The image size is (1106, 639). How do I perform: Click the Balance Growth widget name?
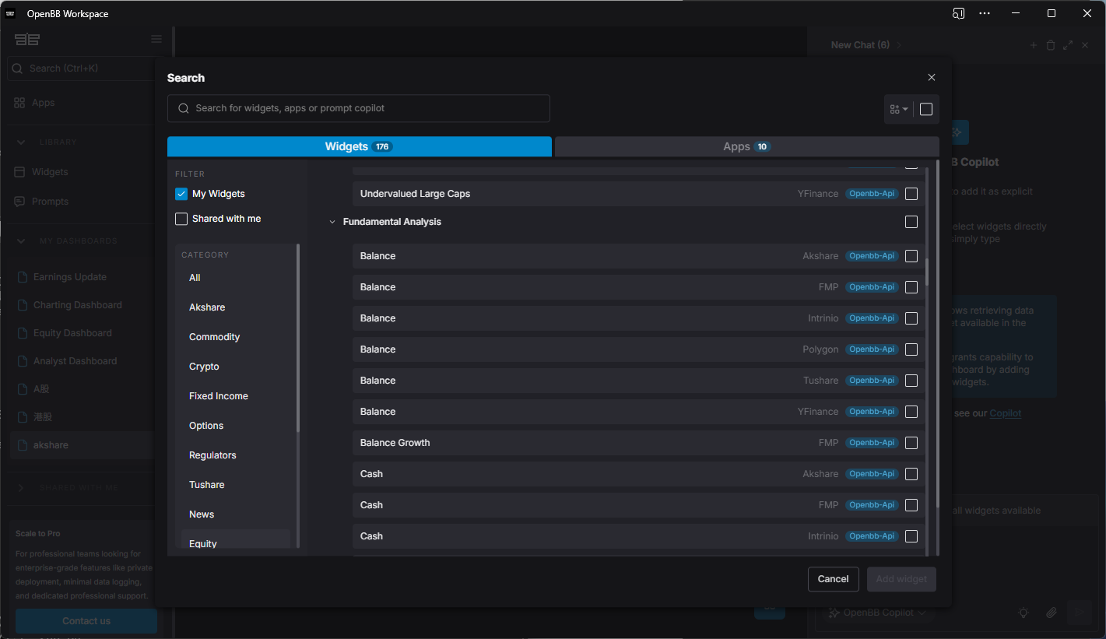point(395,443)
